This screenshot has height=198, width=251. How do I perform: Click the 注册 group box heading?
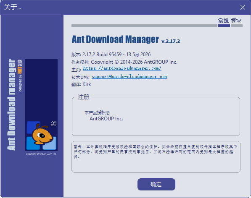tap(83, 97)
